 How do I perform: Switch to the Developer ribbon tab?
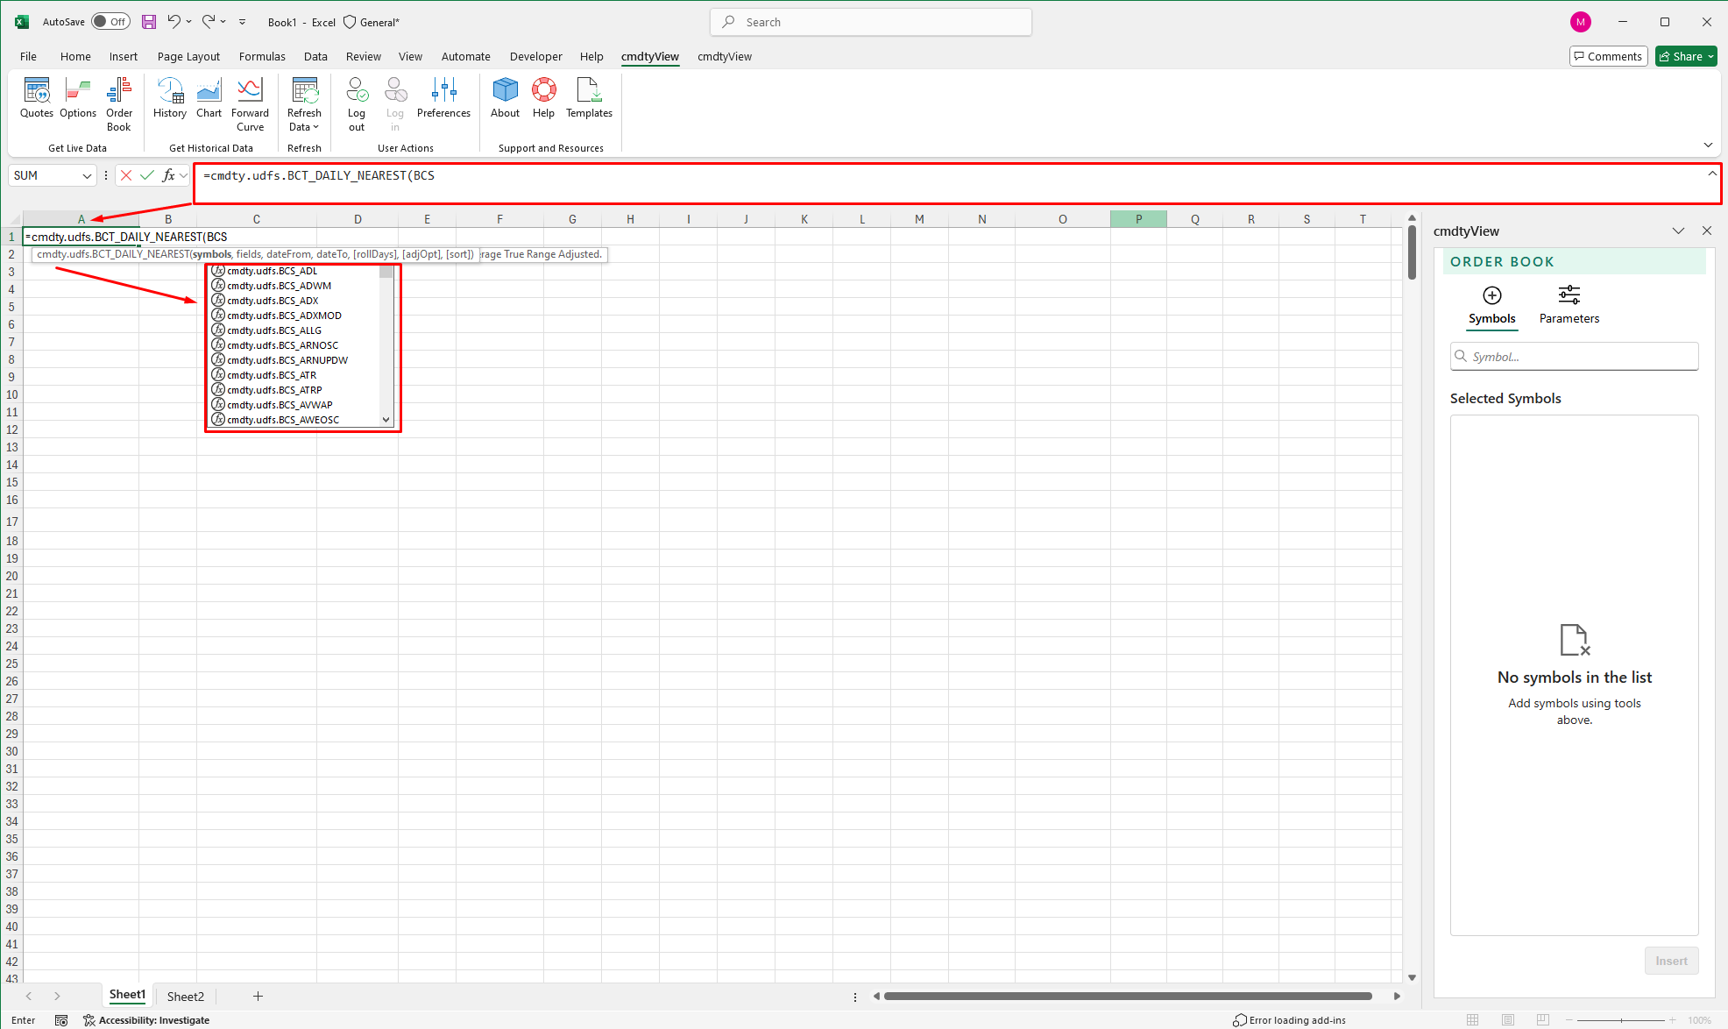tap(535, 56)
